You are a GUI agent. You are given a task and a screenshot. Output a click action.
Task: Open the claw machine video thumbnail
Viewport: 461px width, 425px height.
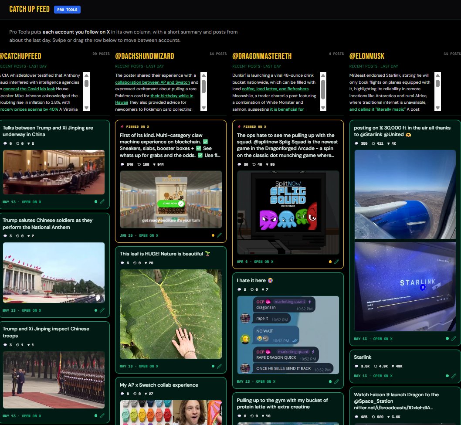171,199
